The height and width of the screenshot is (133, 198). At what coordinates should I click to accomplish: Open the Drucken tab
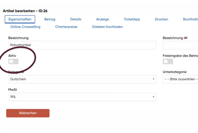coord(161,19)
